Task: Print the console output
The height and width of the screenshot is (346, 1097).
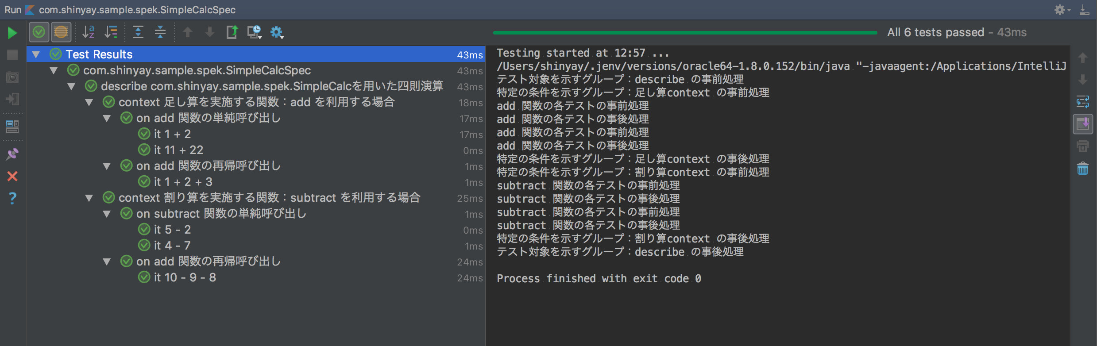Action: pos(1083,146)
